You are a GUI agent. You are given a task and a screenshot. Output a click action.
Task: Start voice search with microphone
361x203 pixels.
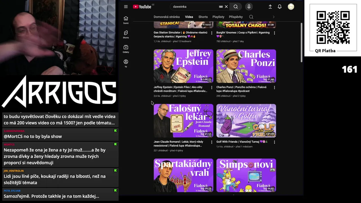click(249, 7)
